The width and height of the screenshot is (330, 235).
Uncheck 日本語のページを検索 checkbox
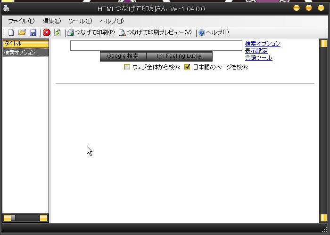(x=187, y=67)
